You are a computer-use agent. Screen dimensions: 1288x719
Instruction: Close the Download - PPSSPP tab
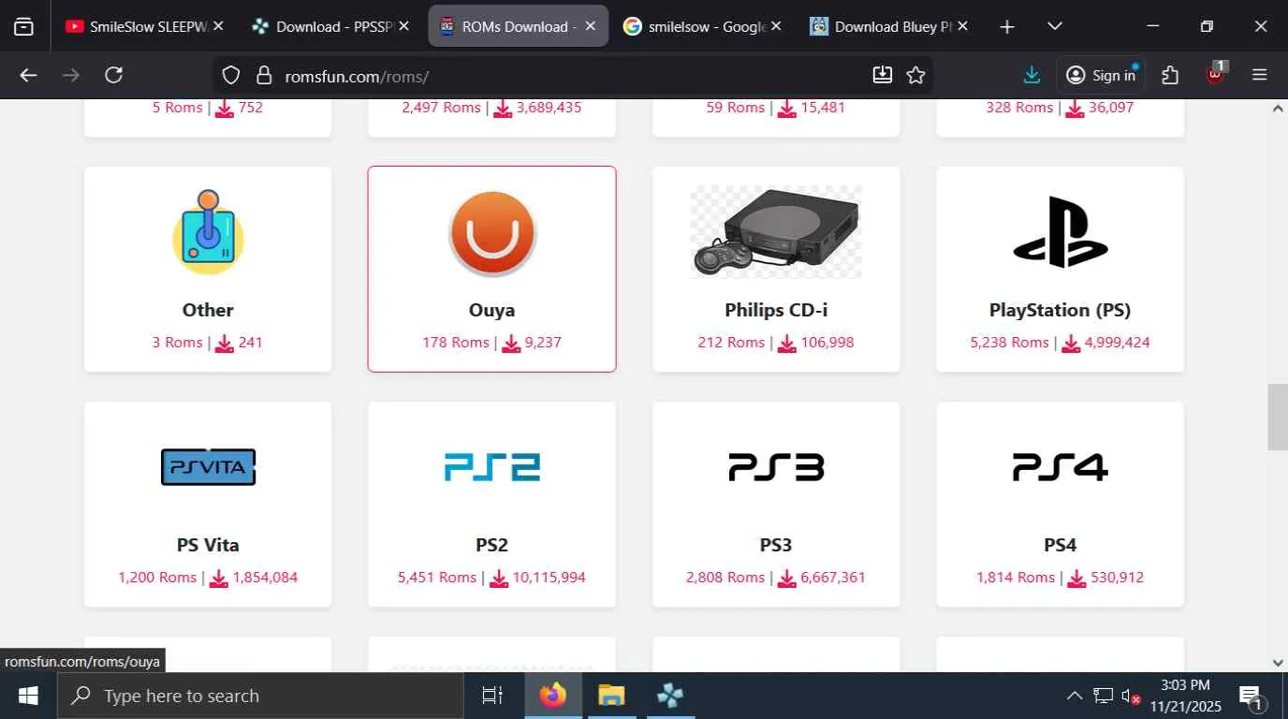pyautogui.click(x=404, y=26)
